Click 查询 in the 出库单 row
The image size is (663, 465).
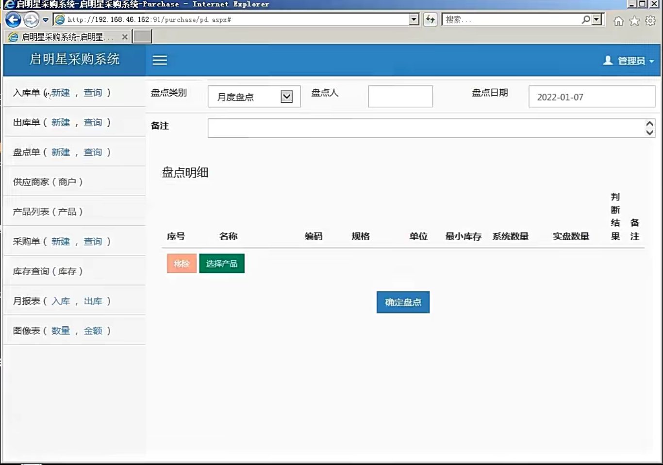(x=93, y=122)
